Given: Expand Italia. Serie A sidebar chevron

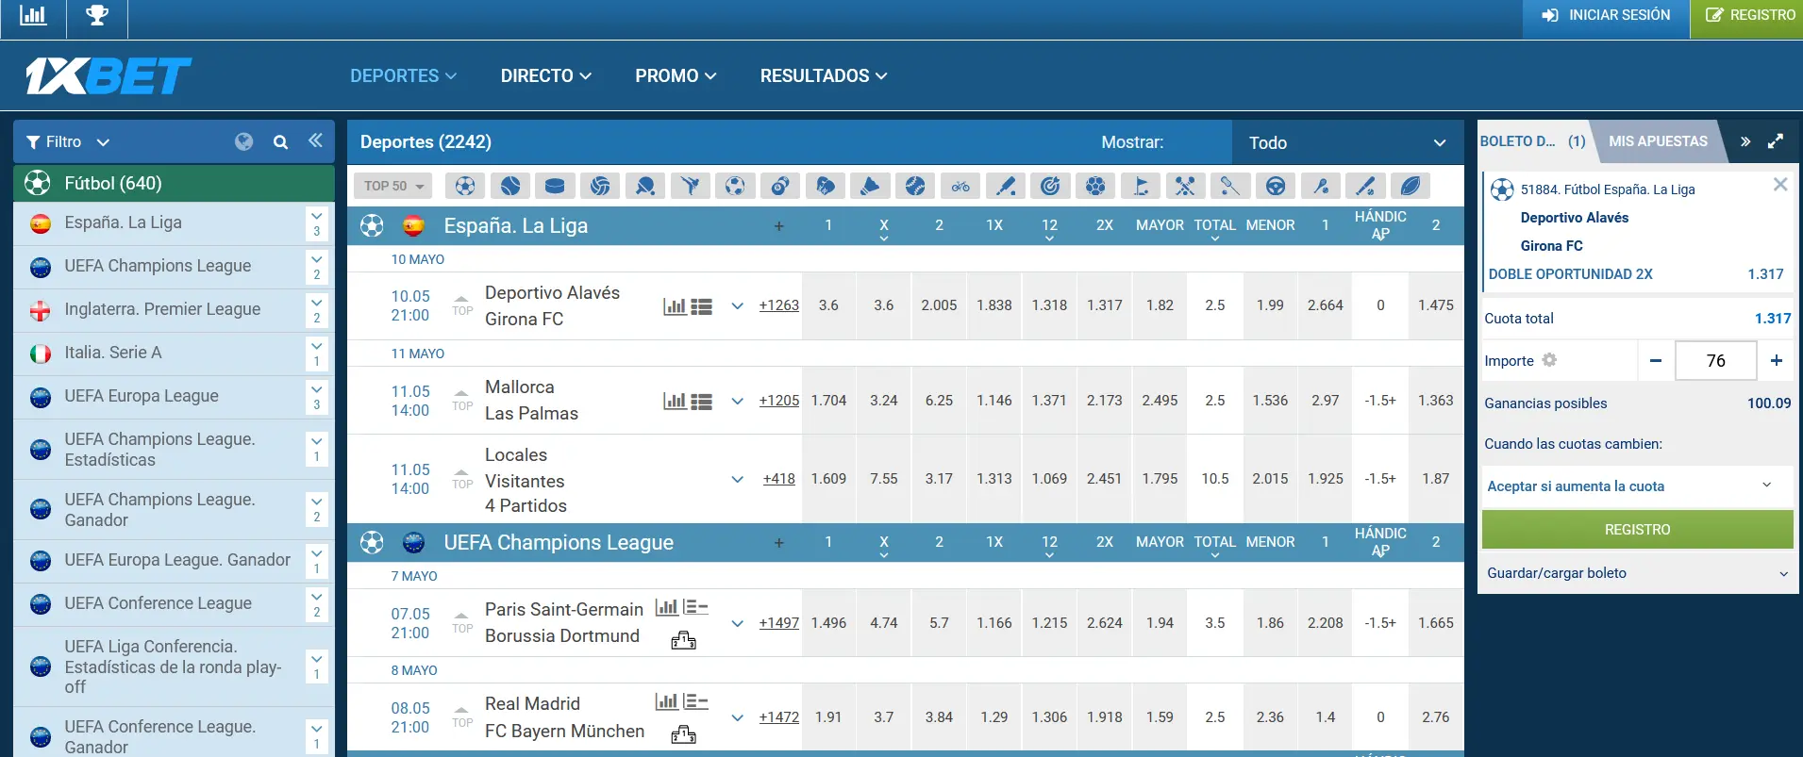Looking at the screenshot, I should tap(317, 354).
